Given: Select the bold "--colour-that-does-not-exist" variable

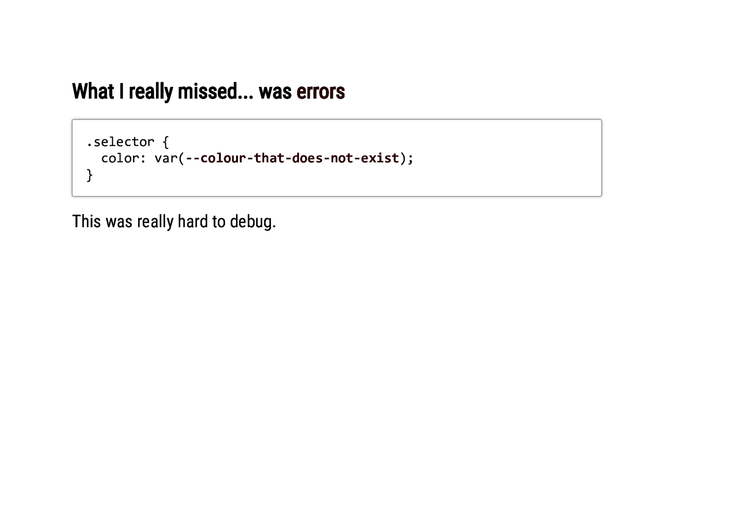Looking at the screenshot, I should 292,158.
